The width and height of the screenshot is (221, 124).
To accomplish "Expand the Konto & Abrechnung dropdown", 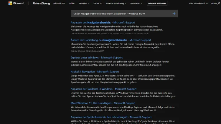I will (116, 3).
